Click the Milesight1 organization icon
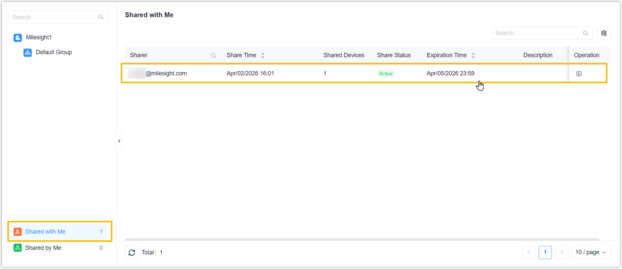This screenshot has width=622, height=269. [x=18, y=38]
